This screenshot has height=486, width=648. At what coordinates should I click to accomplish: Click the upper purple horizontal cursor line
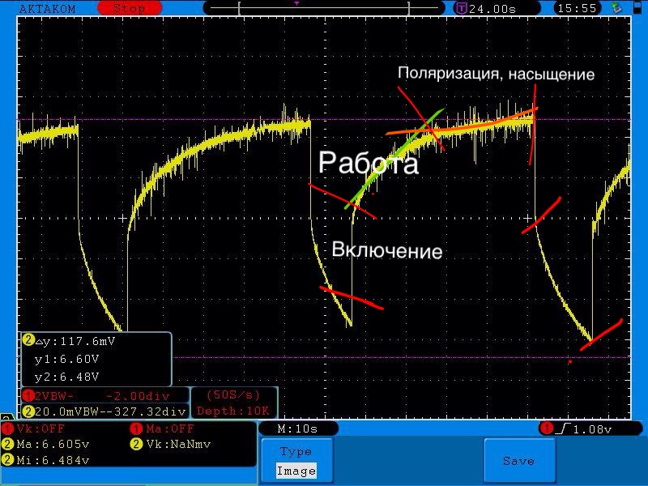pos(323,119)
